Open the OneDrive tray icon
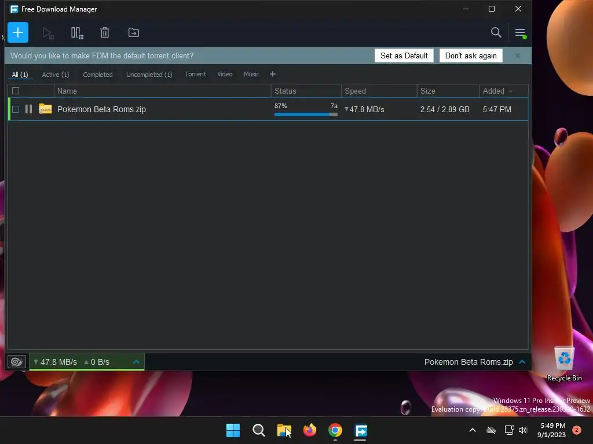The image size is (593, 444). point(491,430)
